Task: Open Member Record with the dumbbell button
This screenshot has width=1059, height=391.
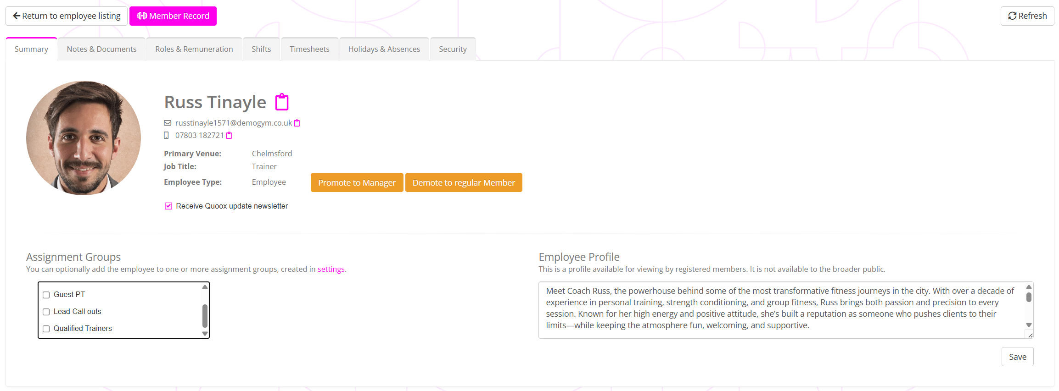Action: [173, 16]
